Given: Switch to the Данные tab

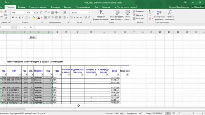Looking at the screenshot, I should pyautogui.click(x=68, y=7).
